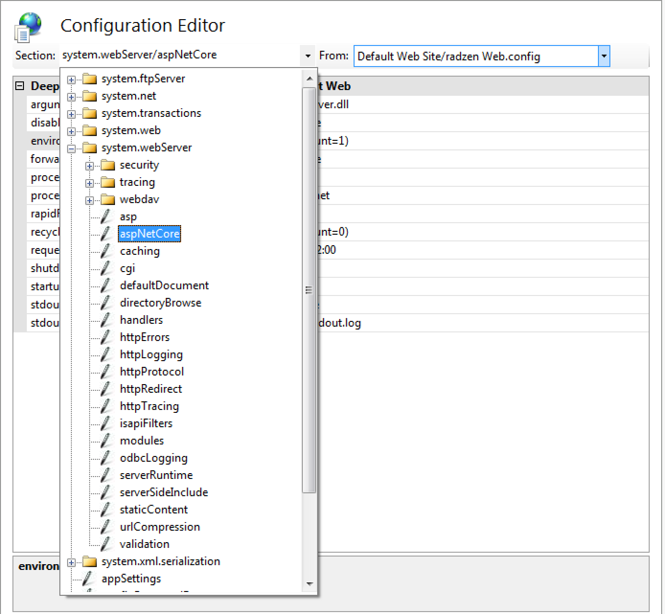Click the value cell ending in 'unt=0)'

[483, 232]
